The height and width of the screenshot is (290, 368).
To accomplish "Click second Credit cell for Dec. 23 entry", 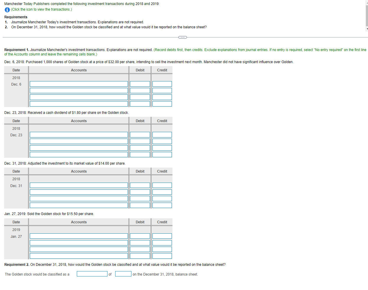I will coord(162,141).
